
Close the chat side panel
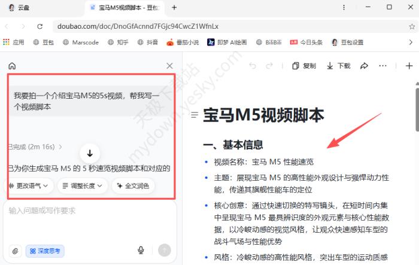pyautogui.click(x=169, y=66)
